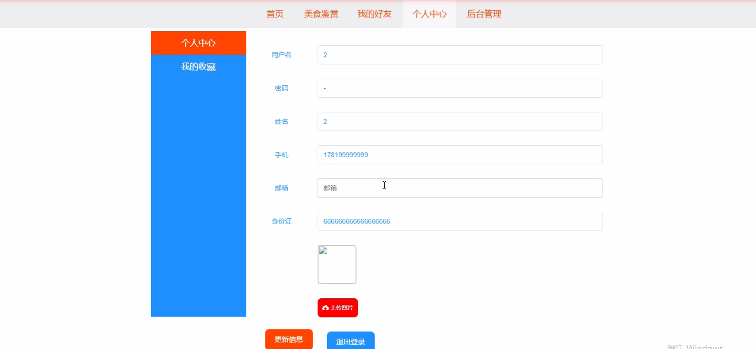Click the 手机 phone number field
This screenshot has height=349, width=756.
[460, 155]
